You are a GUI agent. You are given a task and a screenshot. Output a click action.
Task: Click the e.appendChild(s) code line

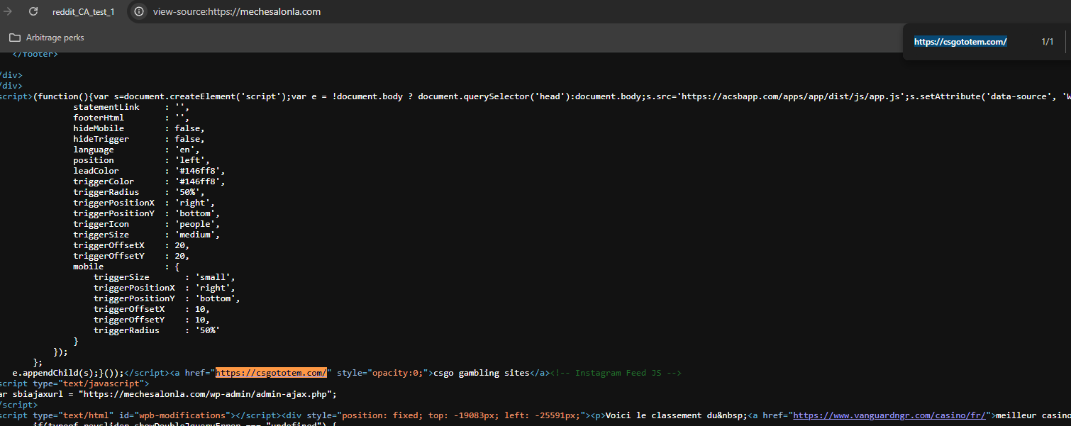[70, 373]
